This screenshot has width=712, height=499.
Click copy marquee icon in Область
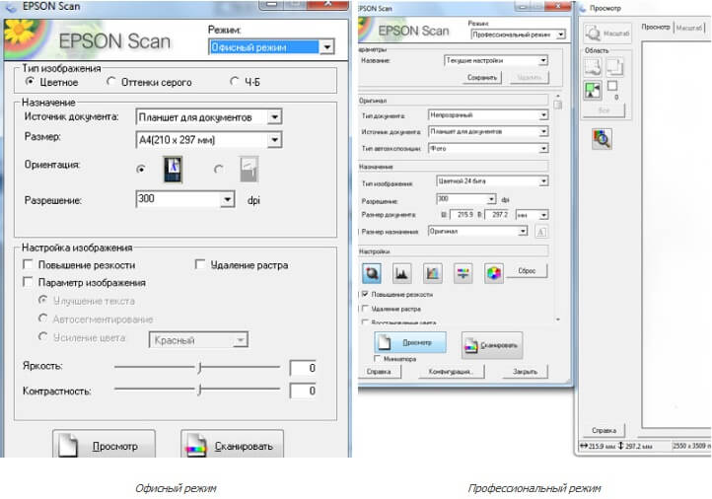point(614,66)
